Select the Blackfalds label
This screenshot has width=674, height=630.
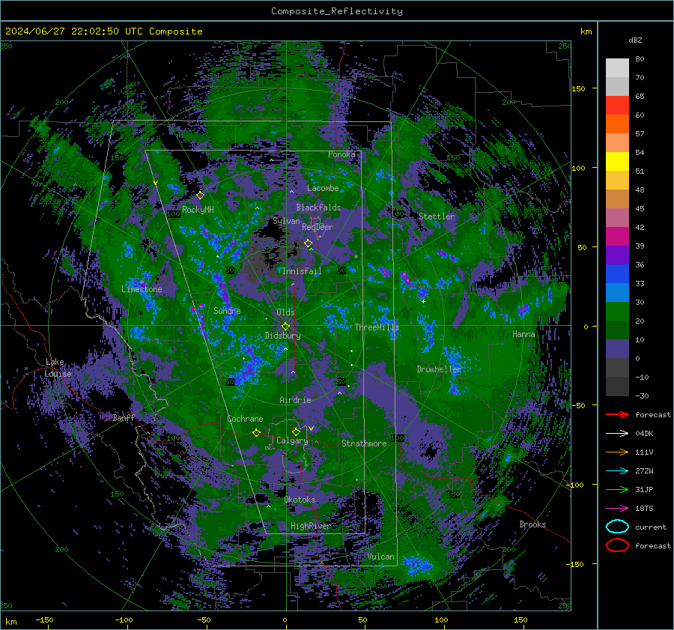(318, 208)
